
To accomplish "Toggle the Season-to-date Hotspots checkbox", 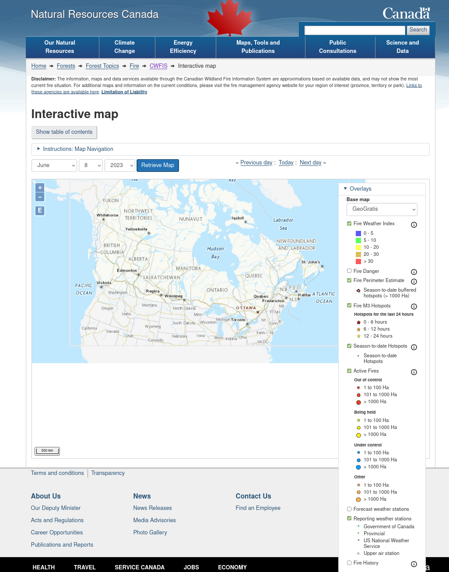I will tap(349, 346).
